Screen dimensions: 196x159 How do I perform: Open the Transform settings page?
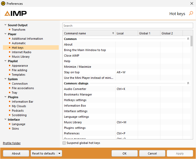point(18,30)
